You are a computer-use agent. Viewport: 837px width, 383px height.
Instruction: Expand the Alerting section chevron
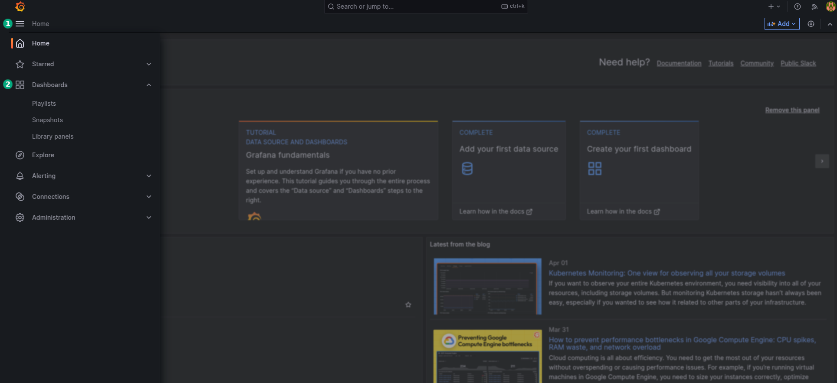149,176
